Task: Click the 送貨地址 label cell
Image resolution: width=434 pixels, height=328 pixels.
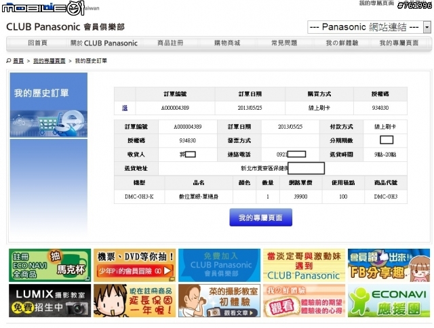Action: tap(136, 169)
